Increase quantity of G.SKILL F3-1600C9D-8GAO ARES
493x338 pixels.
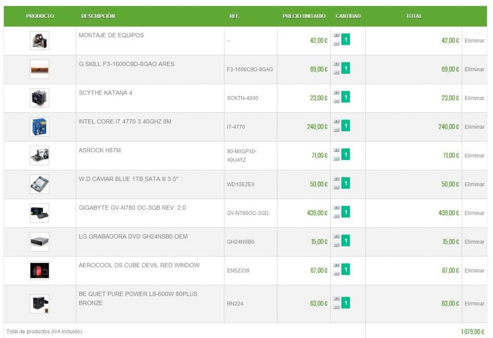337,64
